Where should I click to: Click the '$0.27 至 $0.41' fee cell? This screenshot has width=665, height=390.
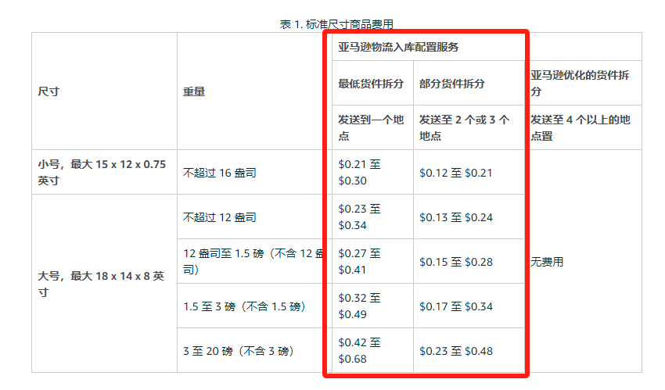pos(372,261)
